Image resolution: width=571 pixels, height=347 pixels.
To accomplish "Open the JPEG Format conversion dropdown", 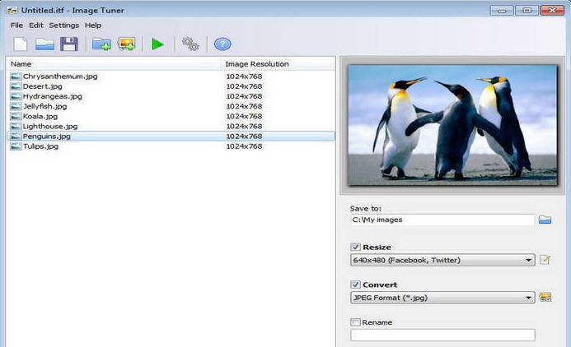I will (442, 298).
